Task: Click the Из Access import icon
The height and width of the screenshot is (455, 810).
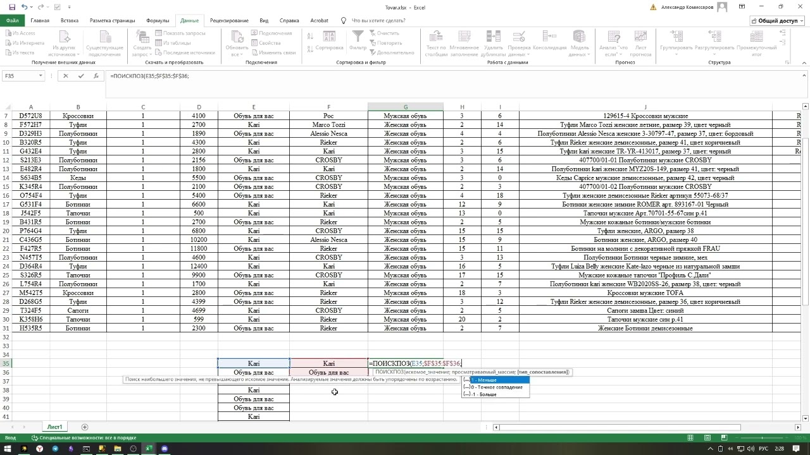Action: point(20,33)
